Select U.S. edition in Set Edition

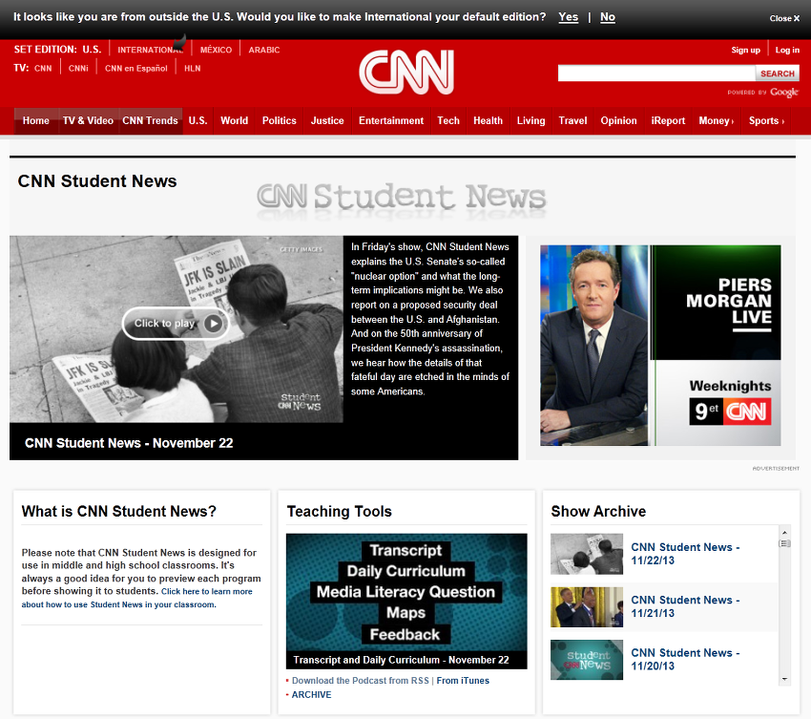point(92,50)
